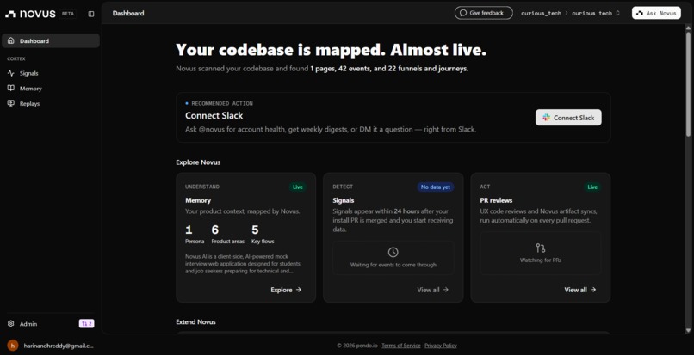The width and height of the screenshot is (694, 355).
Task: Click the Live badge on PR reviews card
Action: coord(592,187)
